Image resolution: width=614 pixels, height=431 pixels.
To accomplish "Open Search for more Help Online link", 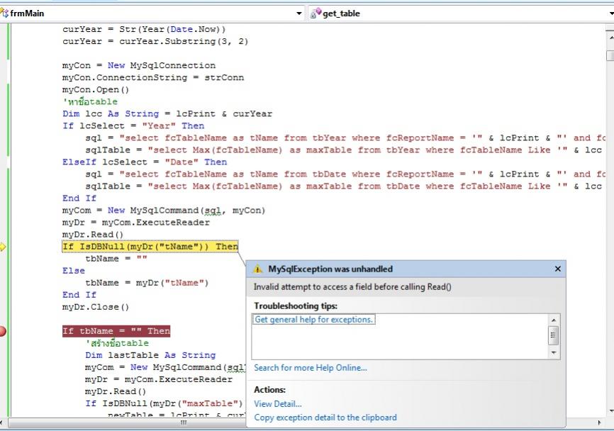I will point(311,368).
